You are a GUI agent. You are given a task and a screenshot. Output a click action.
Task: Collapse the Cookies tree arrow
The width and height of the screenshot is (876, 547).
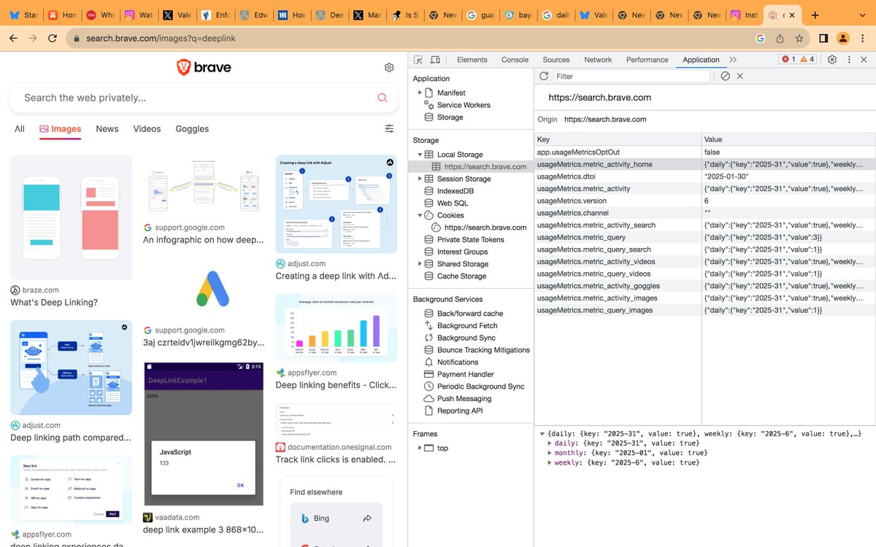(420, 215)
